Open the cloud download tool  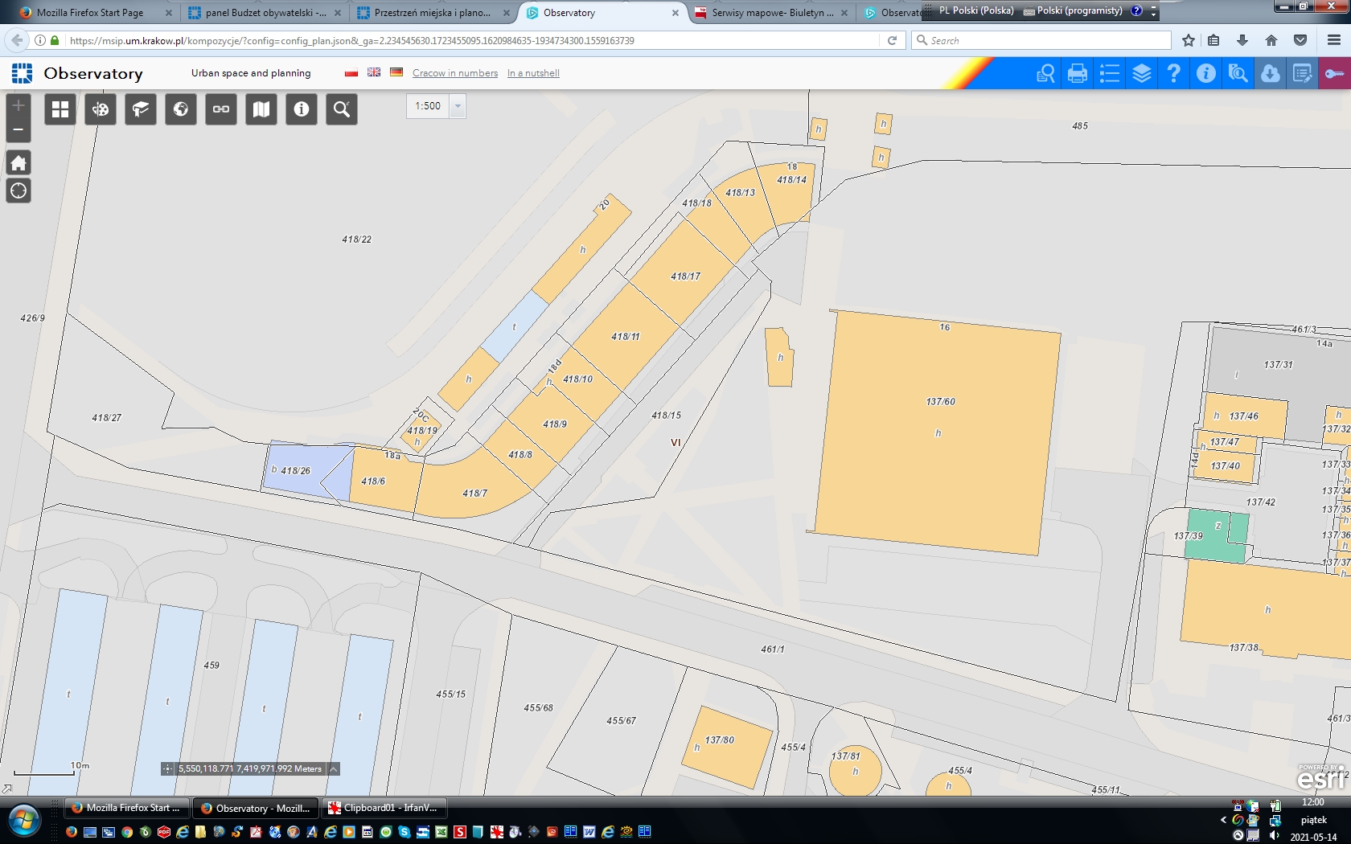point(1270,74)
